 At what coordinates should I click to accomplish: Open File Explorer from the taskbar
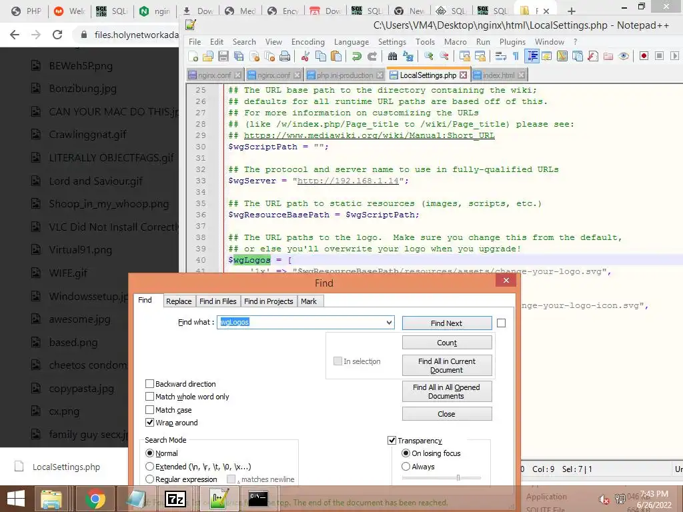(x=52, y=499)
